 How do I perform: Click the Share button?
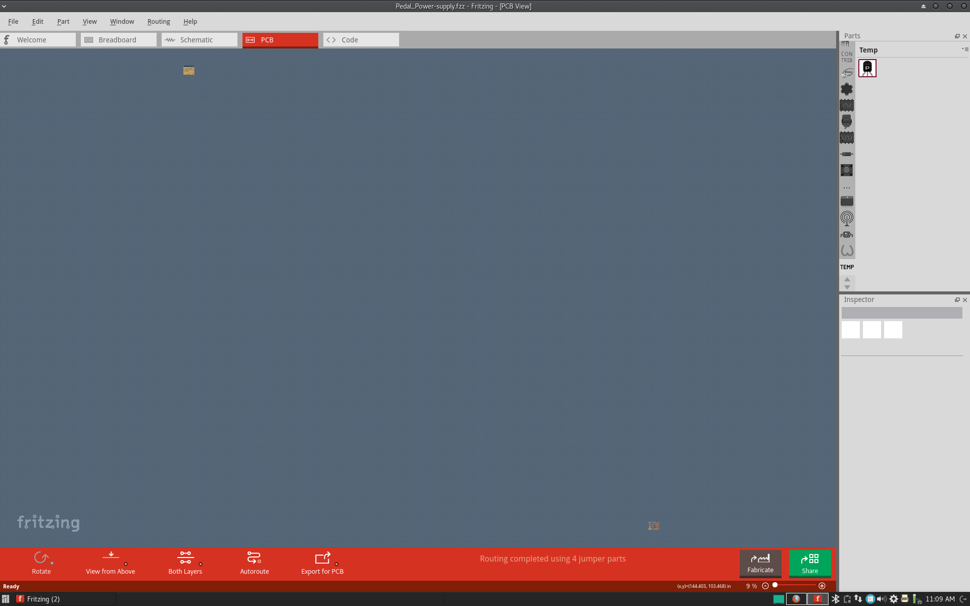point(809,563)
